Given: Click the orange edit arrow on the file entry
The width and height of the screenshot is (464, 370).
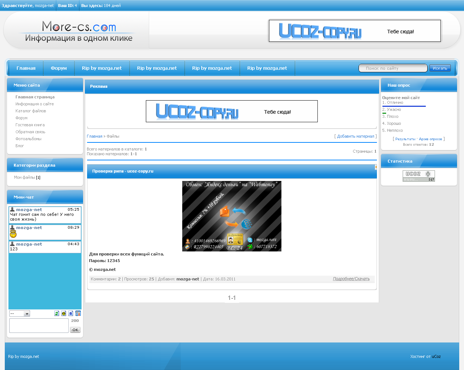Looking at the screenshot, I should click(x=376, y=167).
